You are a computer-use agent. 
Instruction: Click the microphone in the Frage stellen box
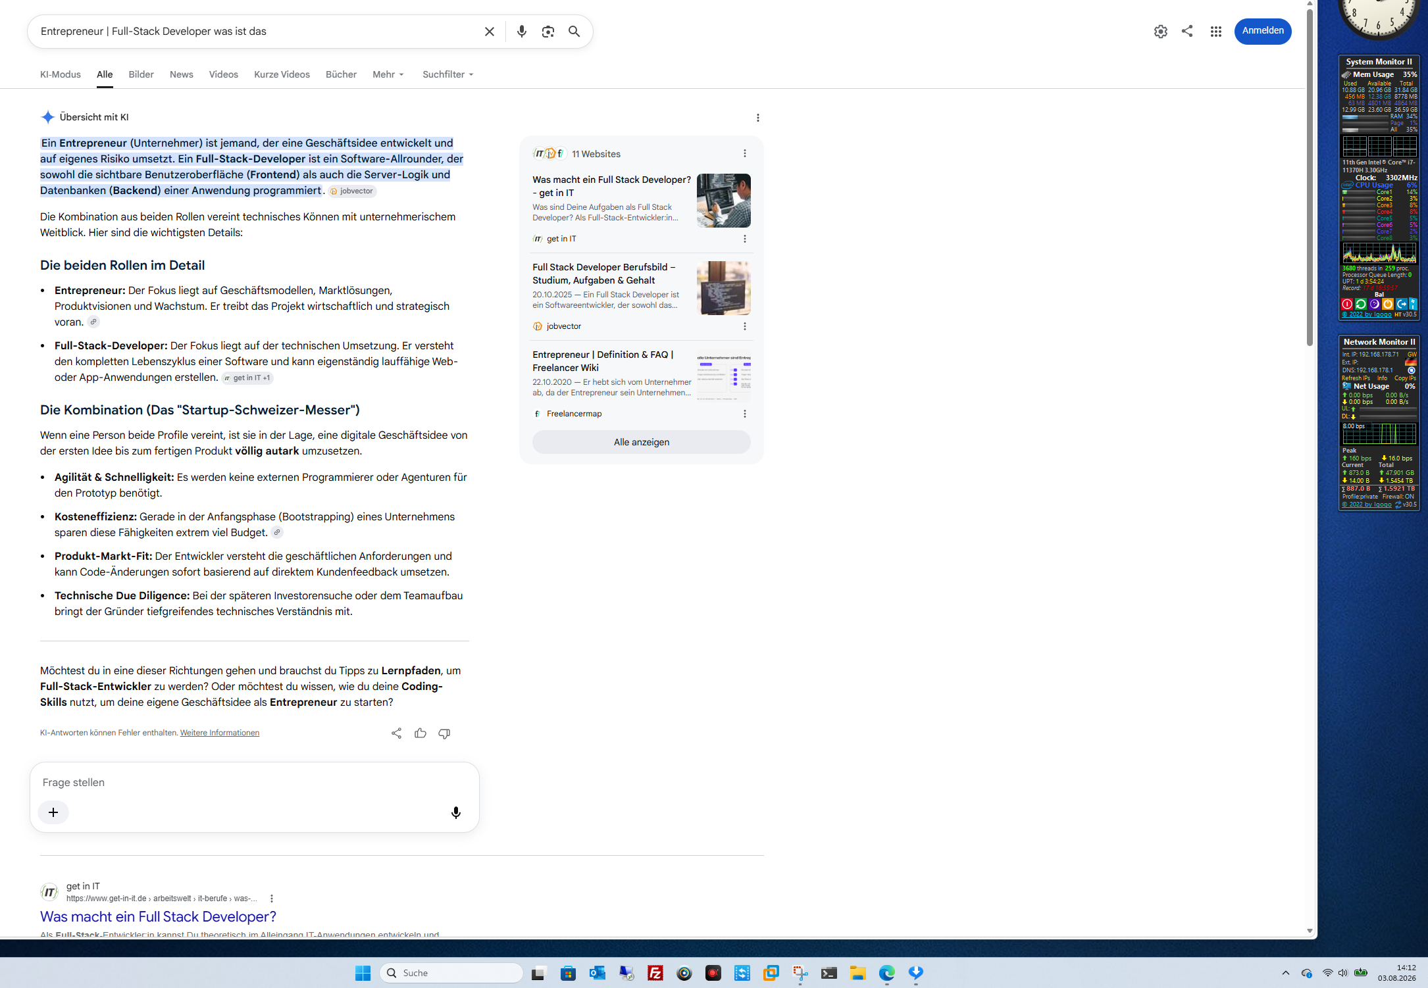pos(455,813)
